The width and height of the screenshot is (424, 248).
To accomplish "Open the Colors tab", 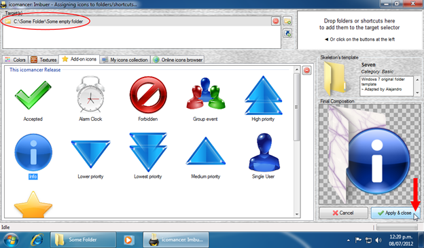I will (x=16, y=60).
